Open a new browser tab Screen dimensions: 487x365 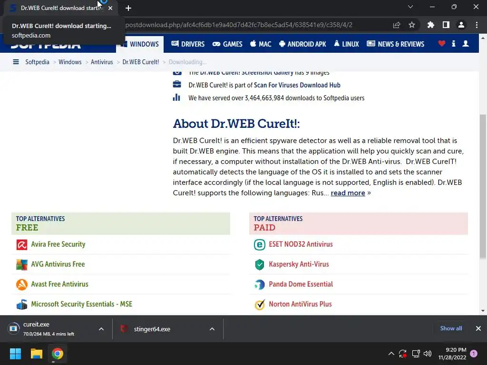(x=128, y=8)
